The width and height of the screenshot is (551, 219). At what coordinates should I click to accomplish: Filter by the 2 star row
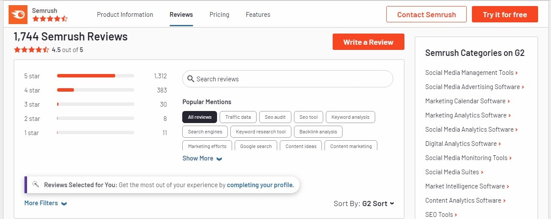coord(95,118)
